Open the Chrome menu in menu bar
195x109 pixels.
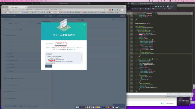click(6, 1)
